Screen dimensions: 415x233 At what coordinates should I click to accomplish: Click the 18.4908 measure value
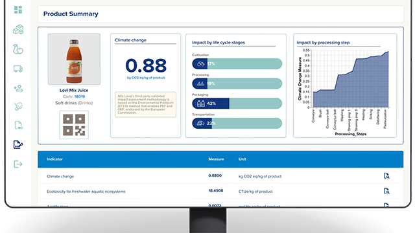(x=216, y=190)
